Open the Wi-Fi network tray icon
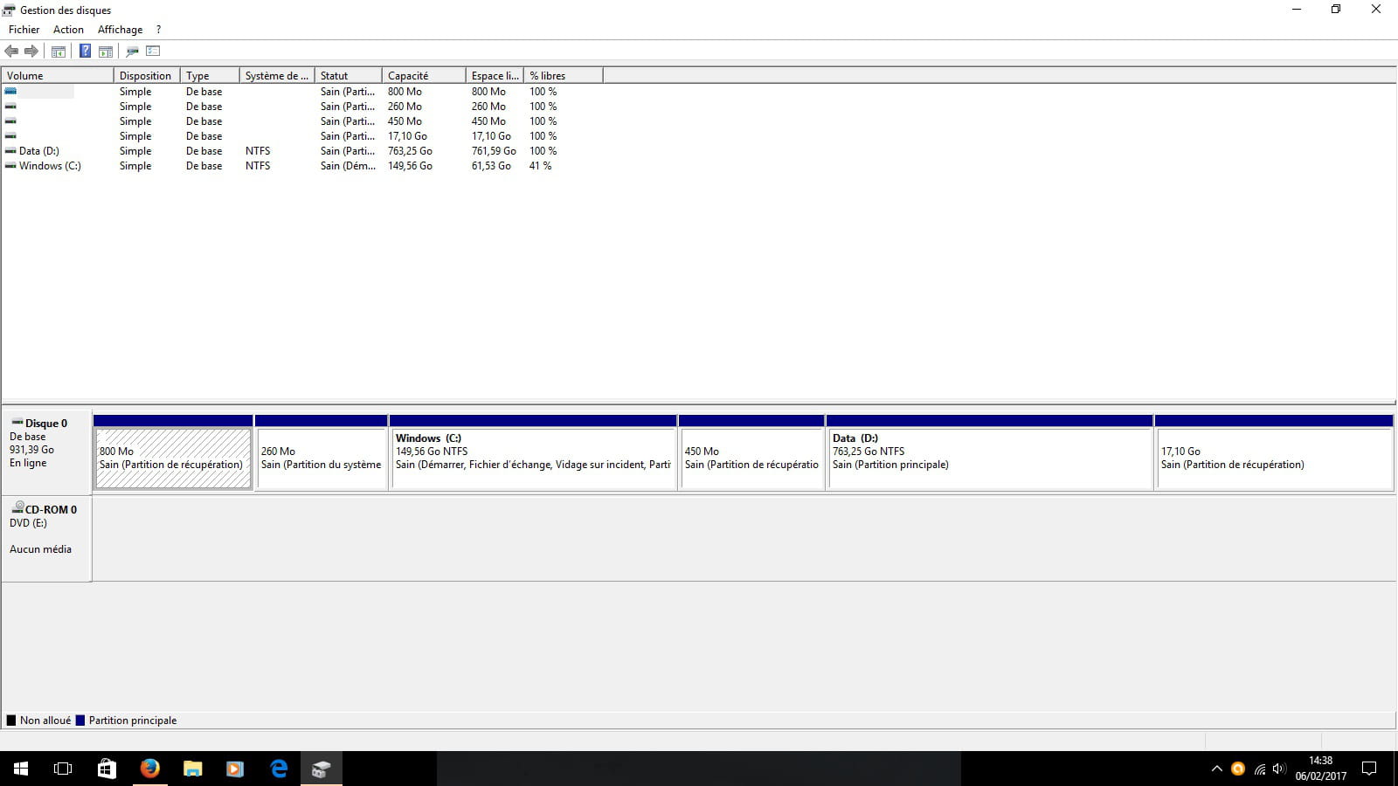Image resolution: width=1398 pixels, height=786 pixels. (x=1259, y=769)
